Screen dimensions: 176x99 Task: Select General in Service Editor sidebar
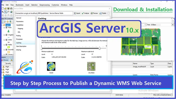pos(19,18)
